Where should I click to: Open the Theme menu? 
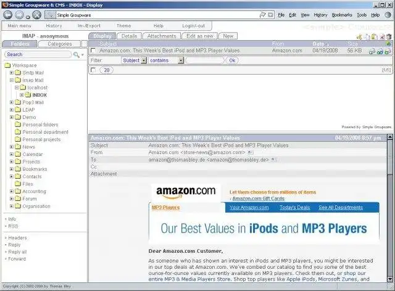(123, 26)
